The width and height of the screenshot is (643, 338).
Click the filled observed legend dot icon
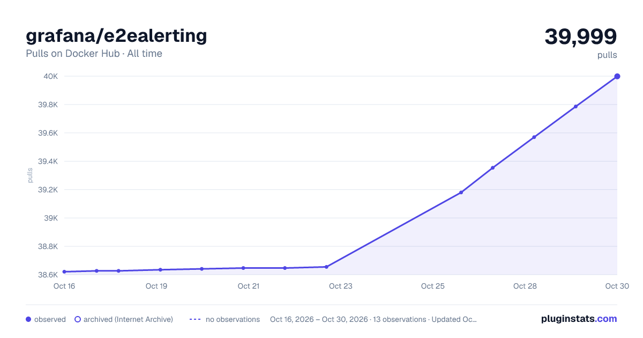click(28, 319)
